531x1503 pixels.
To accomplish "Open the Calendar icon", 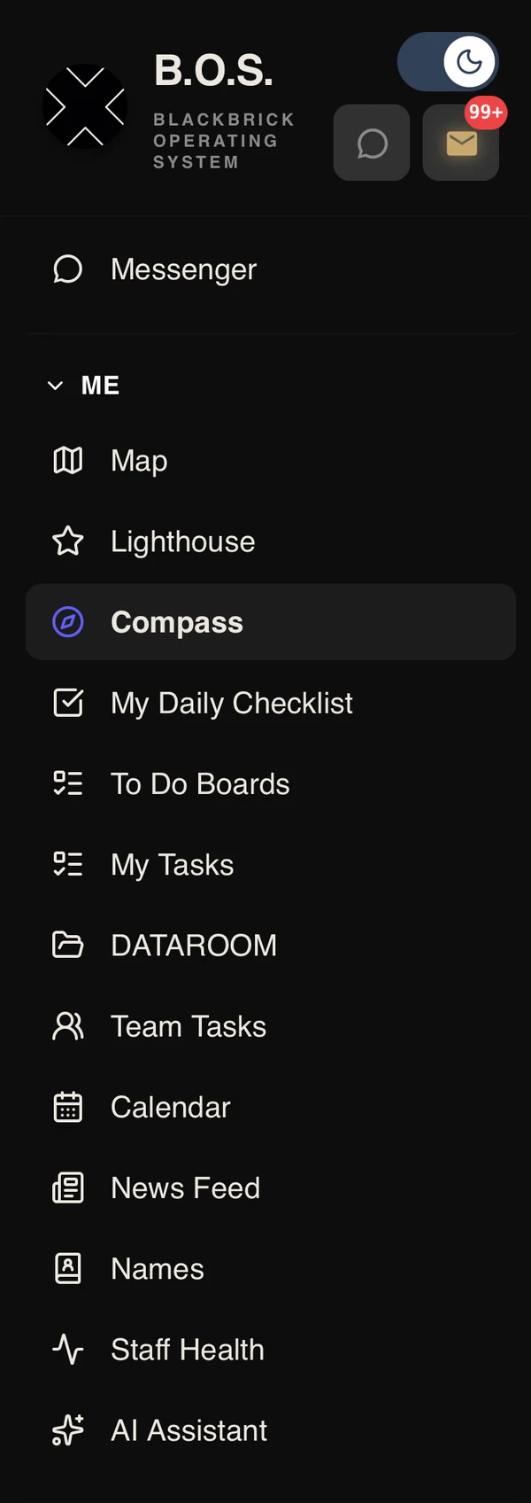I will click(68, 1107).
